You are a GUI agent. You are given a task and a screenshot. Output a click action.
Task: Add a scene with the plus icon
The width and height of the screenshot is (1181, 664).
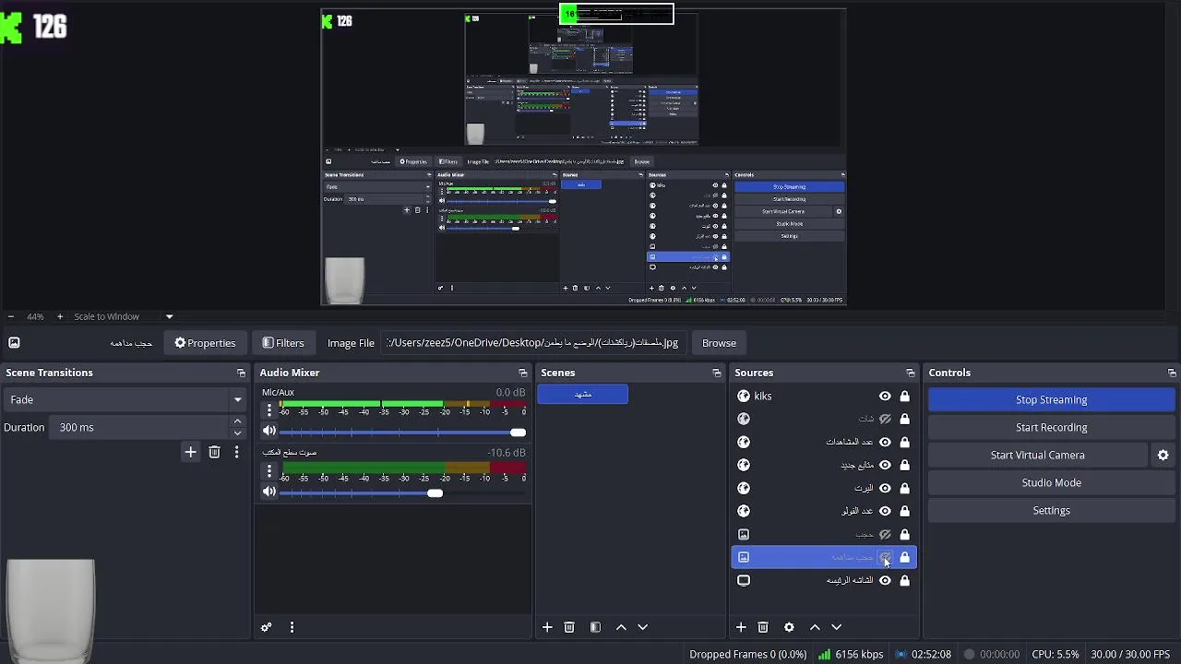tap(547, 627)
